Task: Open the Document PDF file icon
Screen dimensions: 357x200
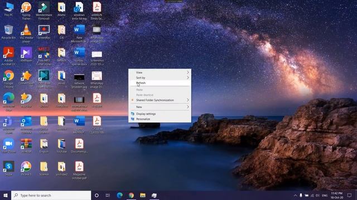Action: (x=79, y=146)
